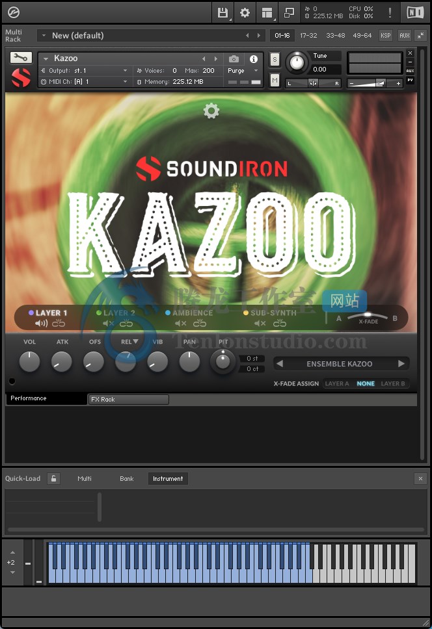The image size is (432, 629).
Task: Click the Sub-Synth link icon
Action: (x=280, y=323)
